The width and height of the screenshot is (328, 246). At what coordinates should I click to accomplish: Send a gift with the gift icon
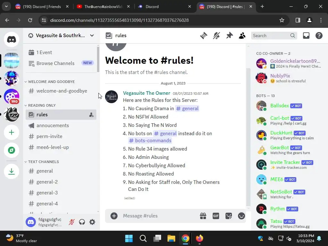pos(203,216)
